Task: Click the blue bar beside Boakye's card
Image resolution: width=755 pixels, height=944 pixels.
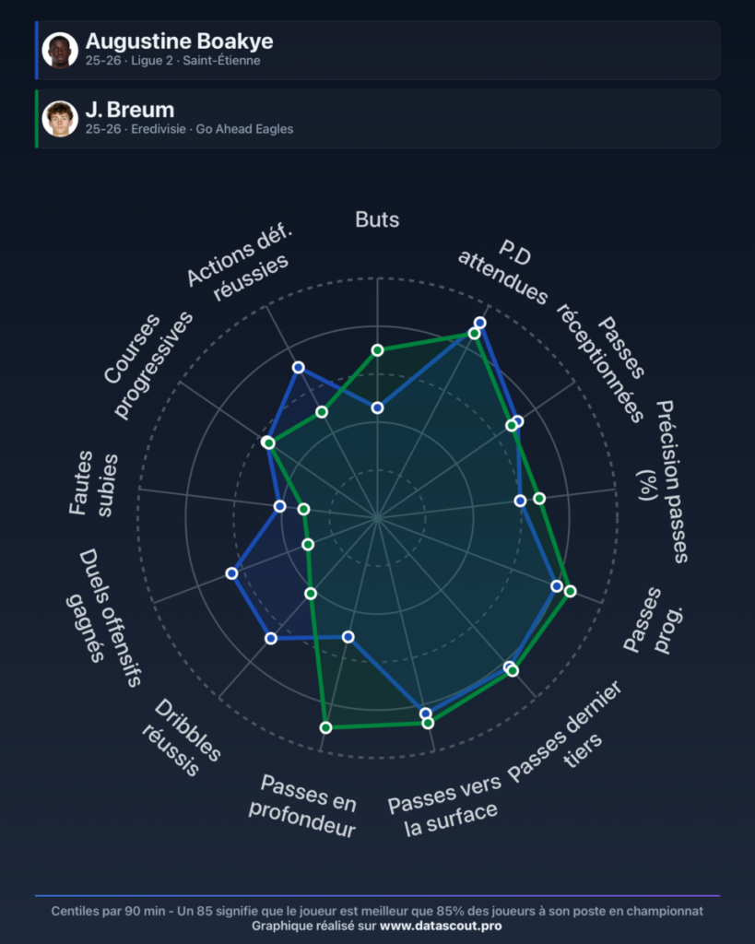Action: pyautogui.click(x=37, y=50)
